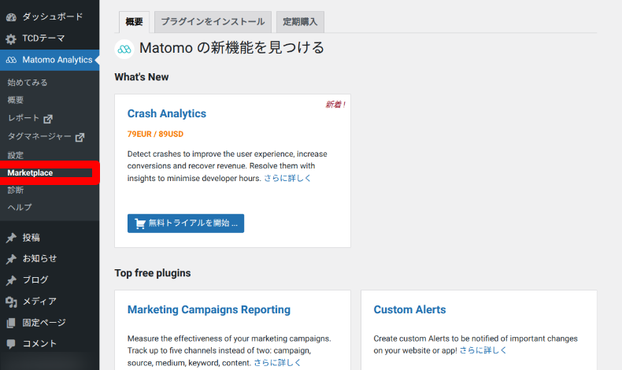
Task: Open レポート in the Matomo submenu
Action: pos(24,118)
